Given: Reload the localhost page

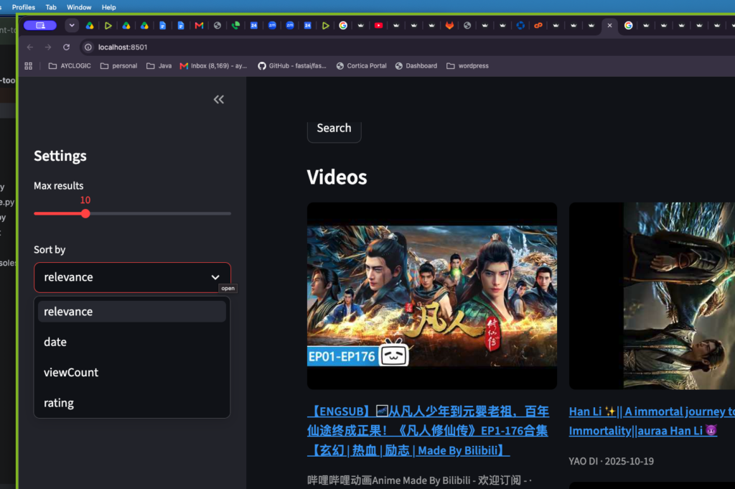Looking at the screenshot, I should [x=66, y=47].
